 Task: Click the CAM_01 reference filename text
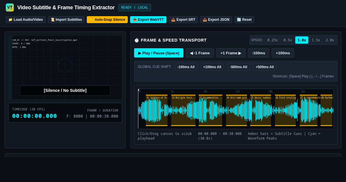(x=45, y=40)
